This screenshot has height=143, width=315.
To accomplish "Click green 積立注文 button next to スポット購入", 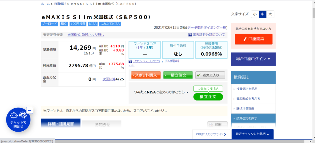I will coord(178,75).
